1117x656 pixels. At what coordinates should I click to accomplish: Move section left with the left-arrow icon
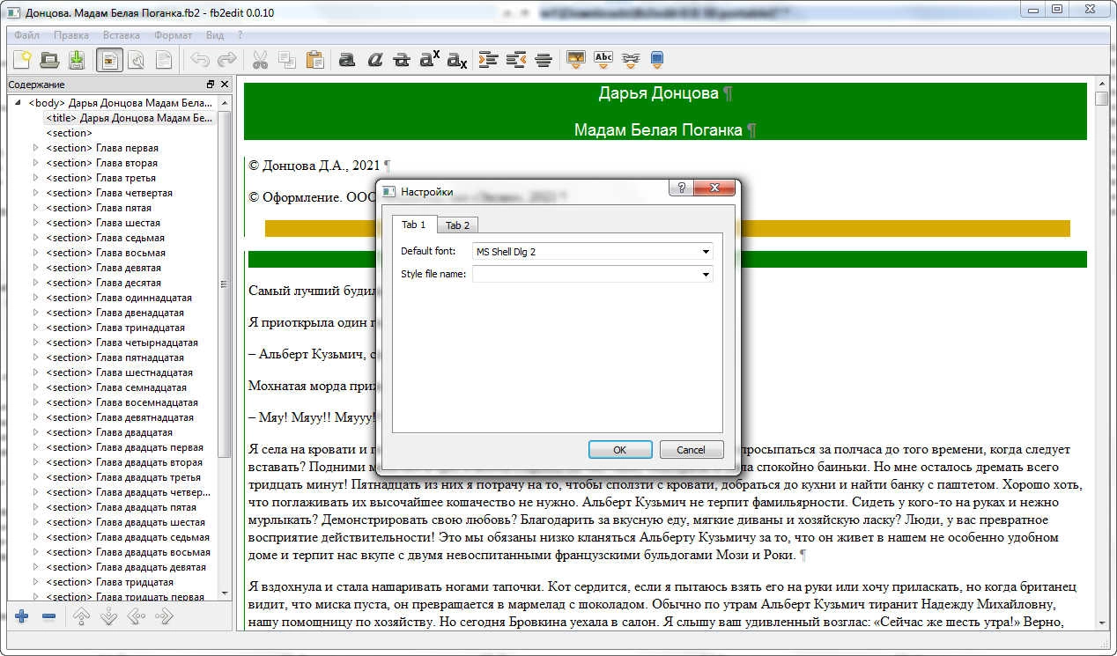point(137,617)
